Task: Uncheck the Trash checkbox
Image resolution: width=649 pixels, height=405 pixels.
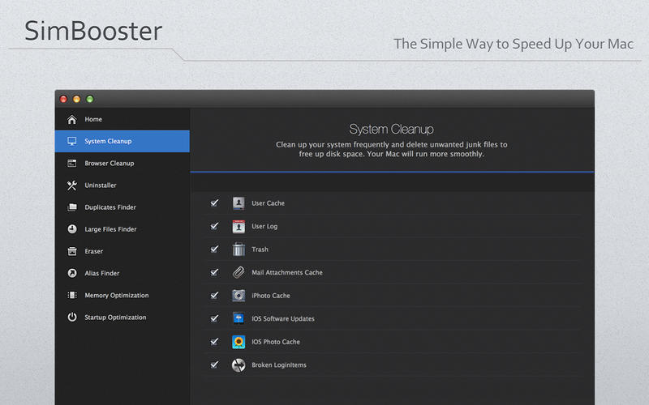Action: coord(214,249)
